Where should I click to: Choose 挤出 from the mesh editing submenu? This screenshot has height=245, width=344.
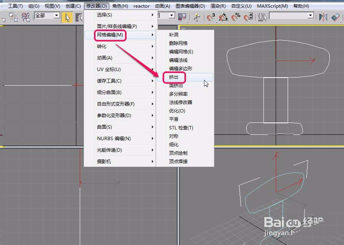pyautogui.click(x=173, y=77)
